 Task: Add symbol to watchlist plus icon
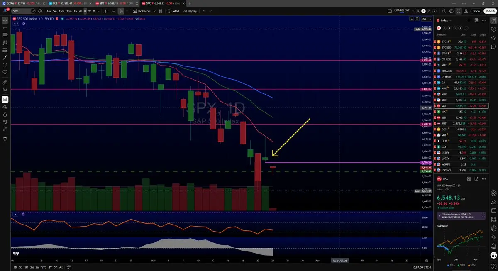469,20
